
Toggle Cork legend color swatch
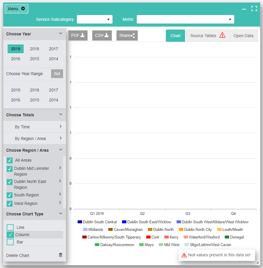(x=148, y=237)
